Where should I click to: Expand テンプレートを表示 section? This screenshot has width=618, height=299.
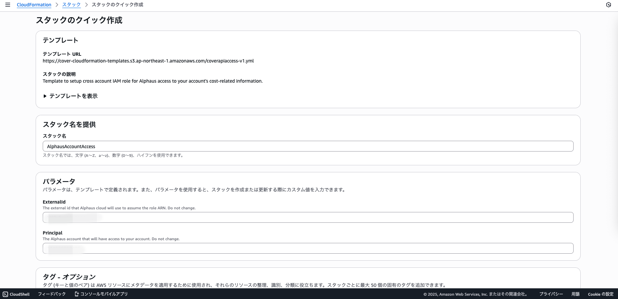pos(70,96)
